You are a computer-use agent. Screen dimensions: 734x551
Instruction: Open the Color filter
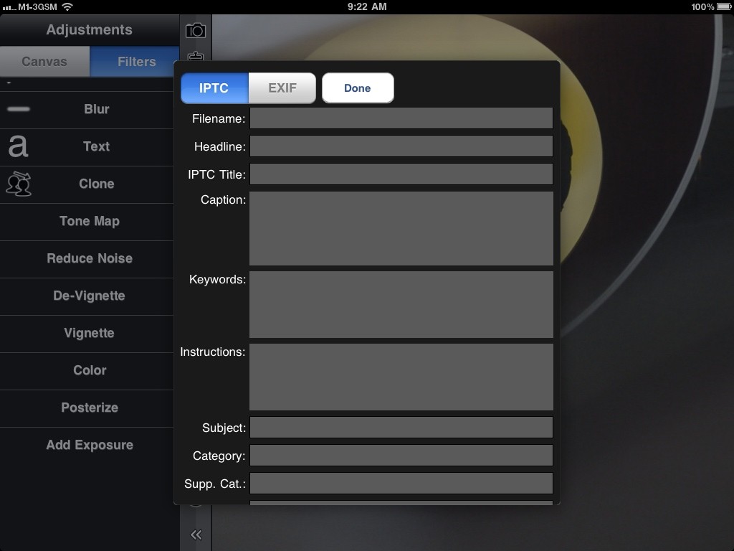click(90, 370)
